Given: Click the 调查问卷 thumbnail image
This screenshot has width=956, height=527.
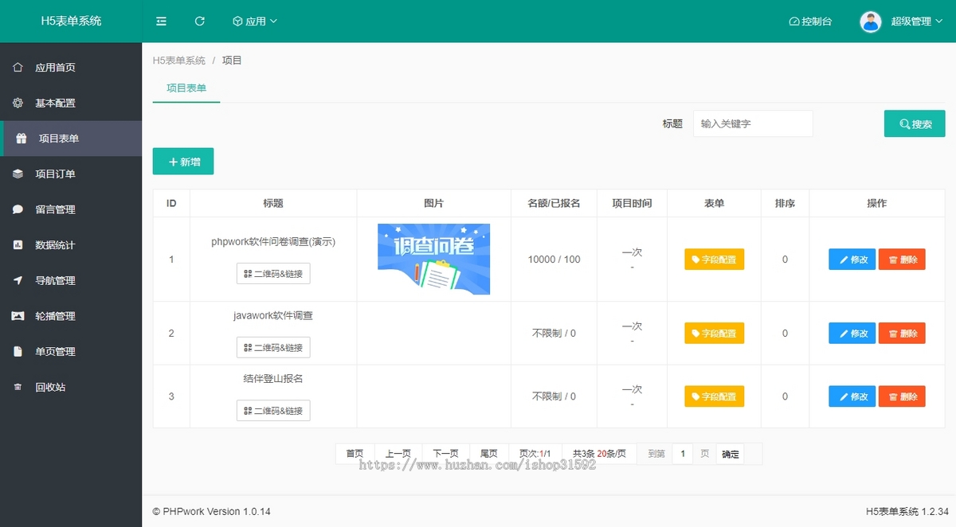Looking at the screenshot, I should tap(433, 259).
